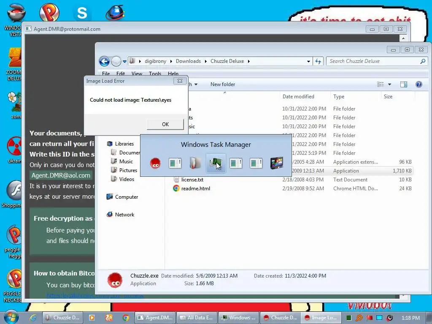Click the red Chuzzle icon in task switcher
Screen dimensions: 432x324
coord(155,163)
